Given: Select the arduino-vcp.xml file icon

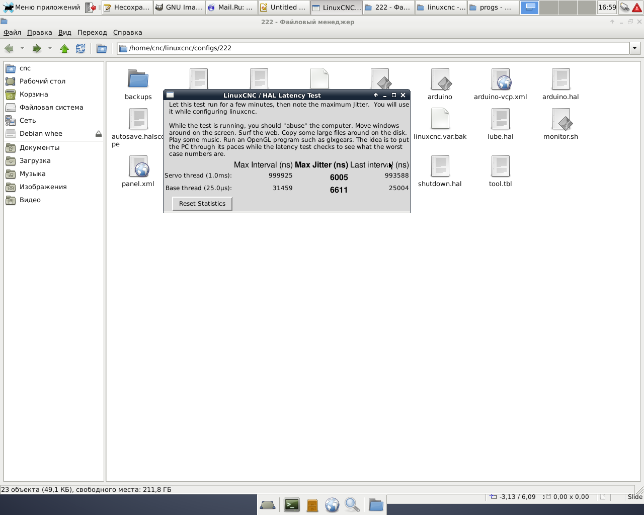Looking at the screenshot, I should tap(501, 79).
